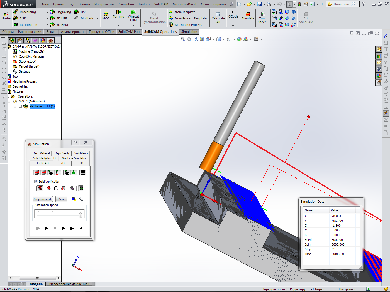
Task: Open the search type dropdown arrow
Action: pyautogui.click(x=358, y=4)
